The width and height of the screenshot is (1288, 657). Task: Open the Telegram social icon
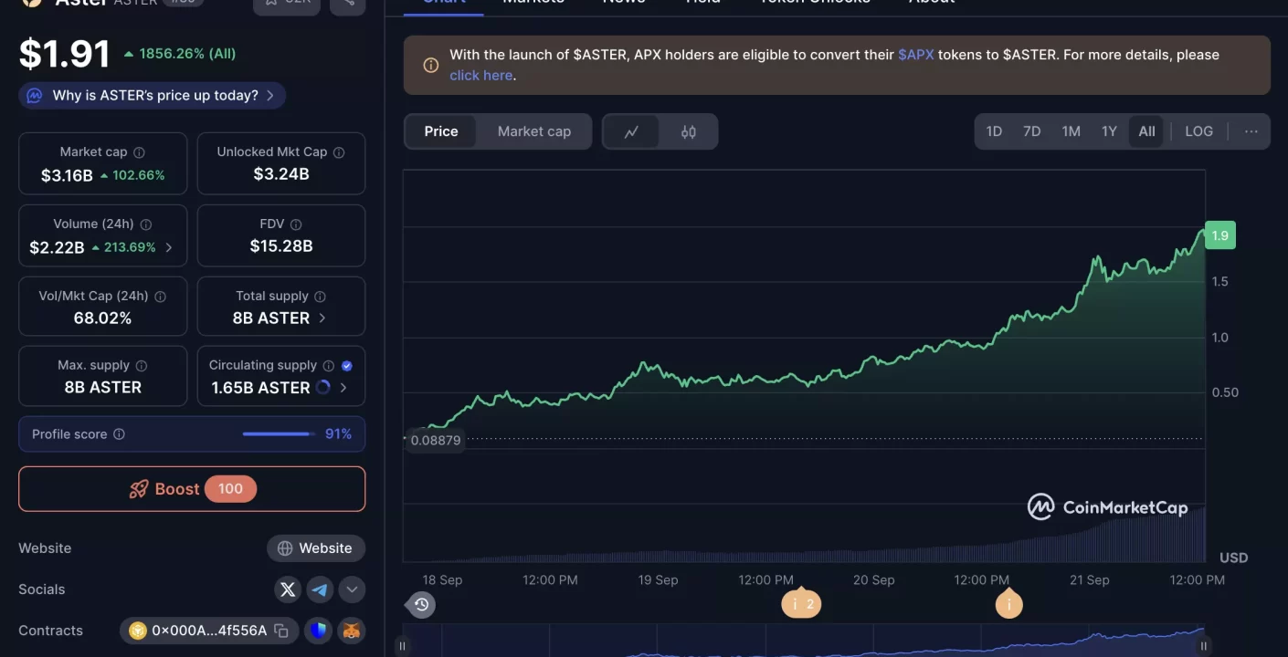point(320,589)
